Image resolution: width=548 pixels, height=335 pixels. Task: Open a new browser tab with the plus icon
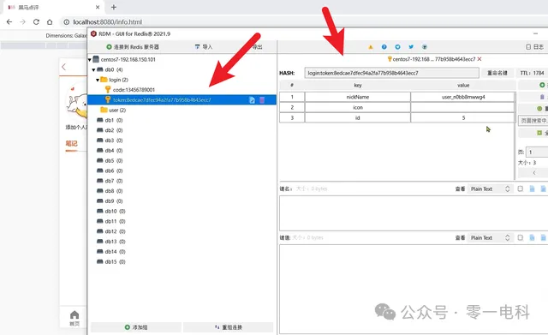click(x=114, y=7)
